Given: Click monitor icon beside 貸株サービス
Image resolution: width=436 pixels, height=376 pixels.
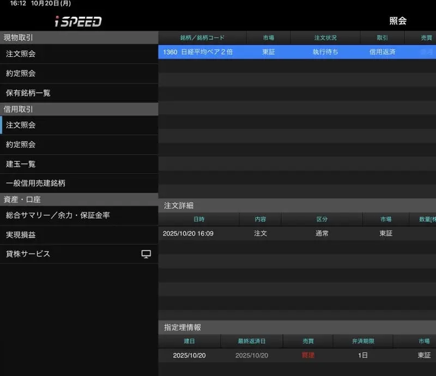Looking at the screenshot, I should pyautogui.click(x=146, y=254).
